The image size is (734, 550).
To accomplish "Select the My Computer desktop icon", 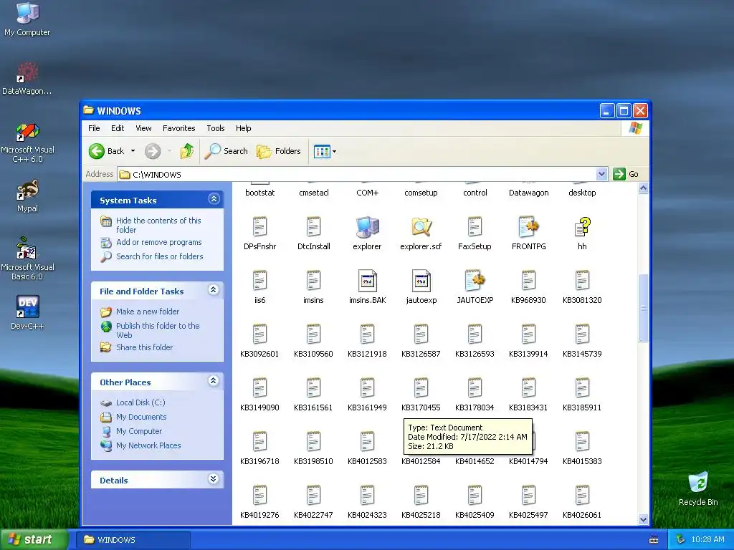I will click(27, 19).
